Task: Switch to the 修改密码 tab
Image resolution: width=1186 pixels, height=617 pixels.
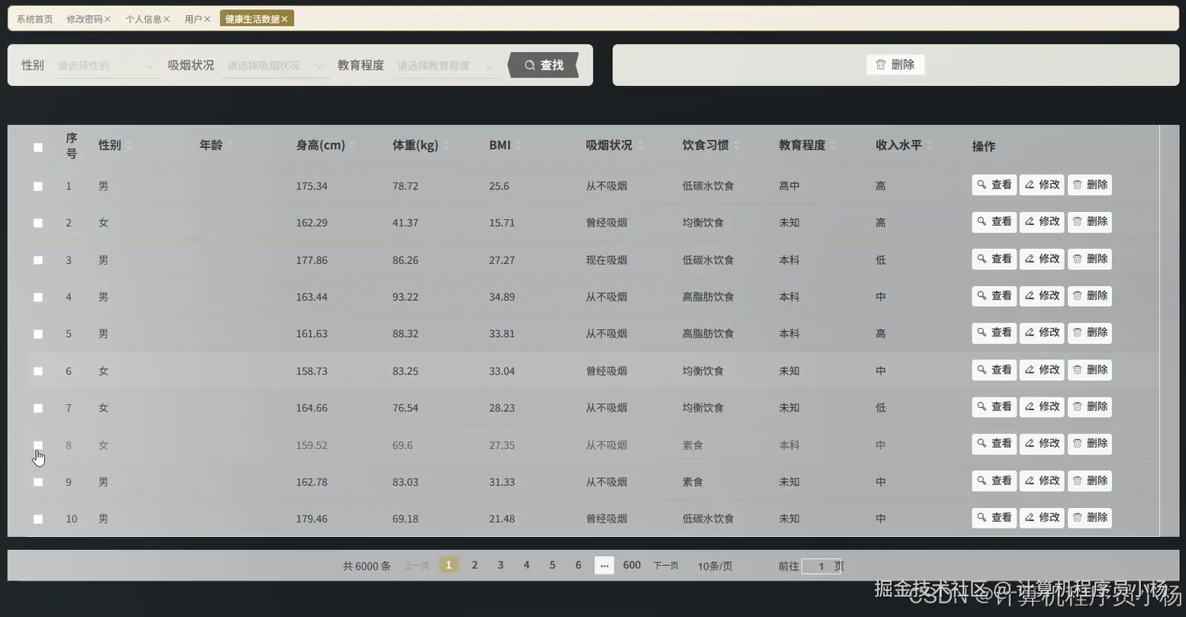Action: pyautogui.click(x=84, y=19)
